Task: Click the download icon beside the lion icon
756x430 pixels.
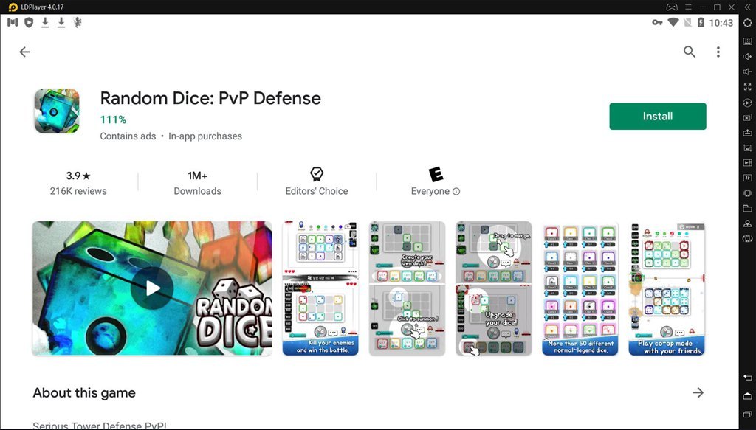Action: tap(61, 22)
